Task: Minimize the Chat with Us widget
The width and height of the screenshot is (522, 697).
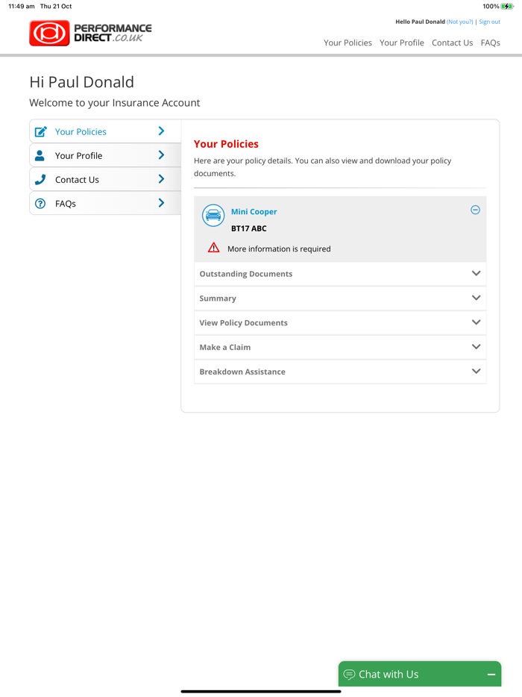Action: [491, 675]
